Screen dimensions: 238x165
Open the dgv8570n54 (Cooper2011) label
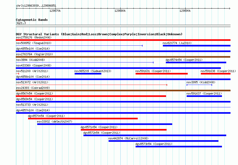(46, 116)
